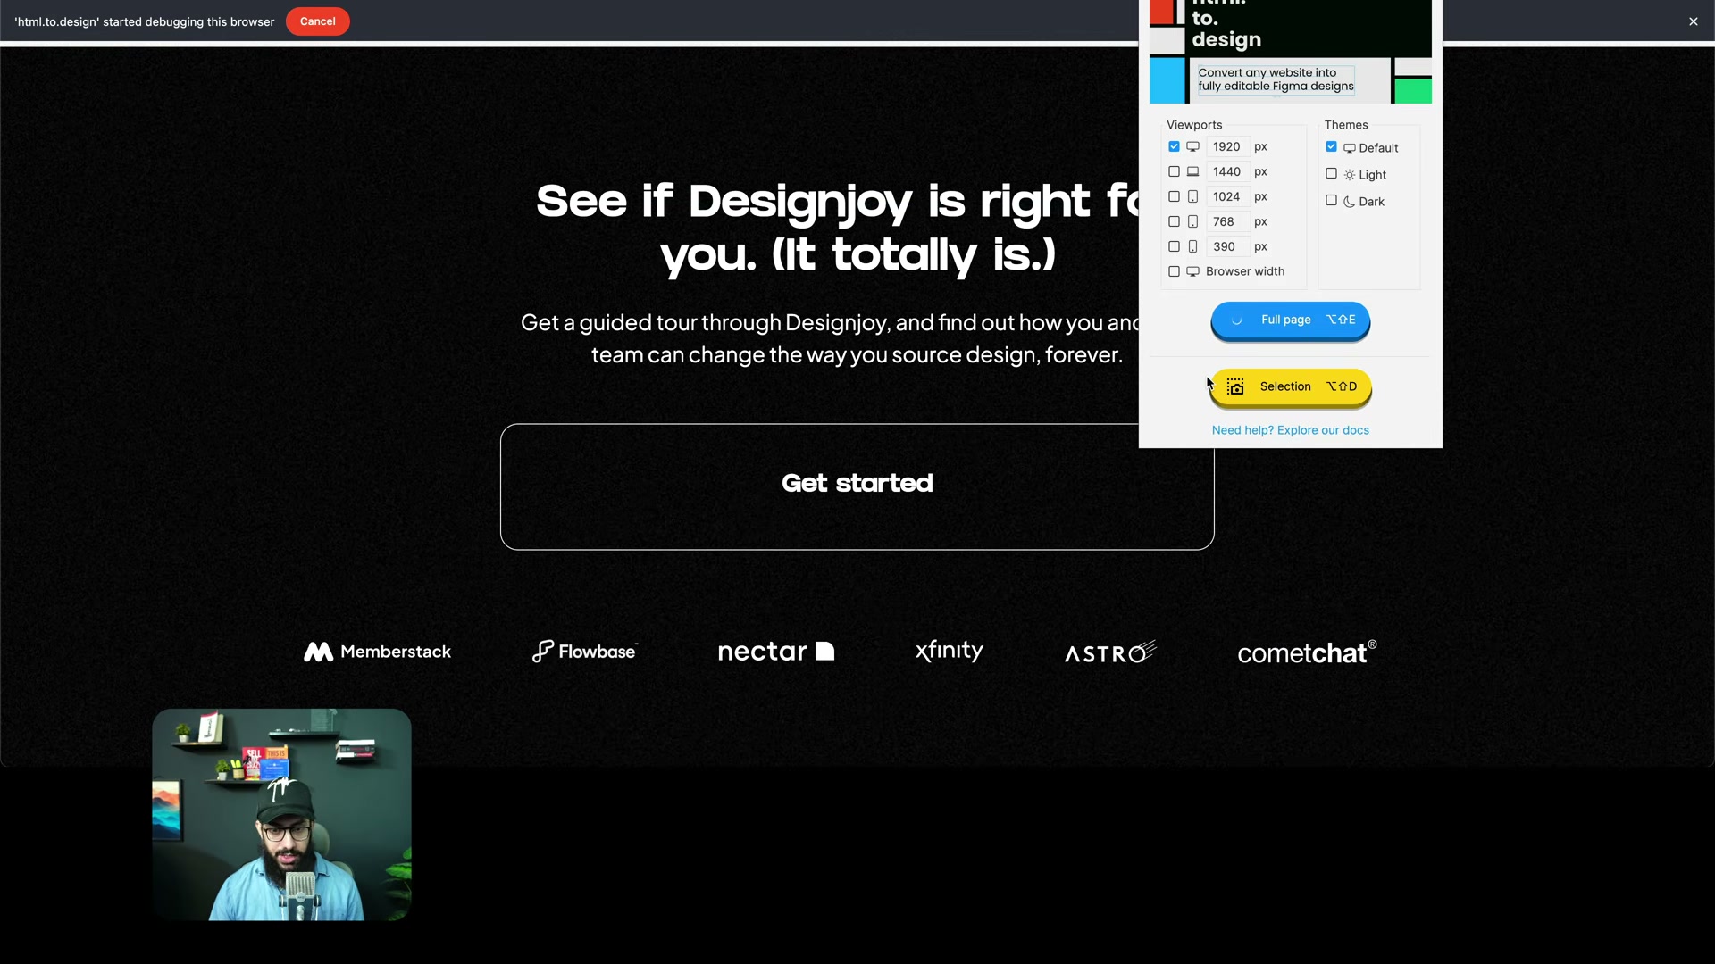Enable the Light theme checkbox
This screenshot has height=964, width=1715.
pos(1331,173)
